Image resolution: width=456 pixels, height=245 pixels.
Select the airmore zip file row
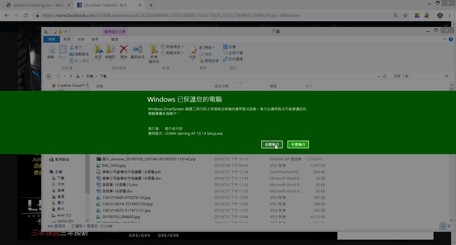coord(211,159)
